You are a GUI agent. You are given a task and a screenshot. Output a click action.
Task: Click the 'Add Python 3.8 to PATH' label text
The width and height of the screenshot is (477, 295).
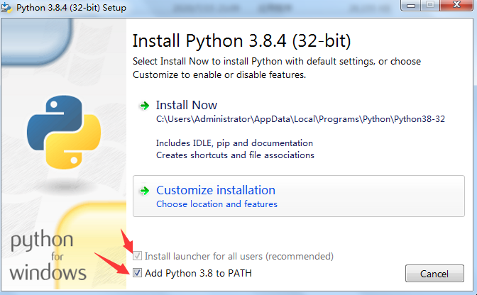[198, 273]
